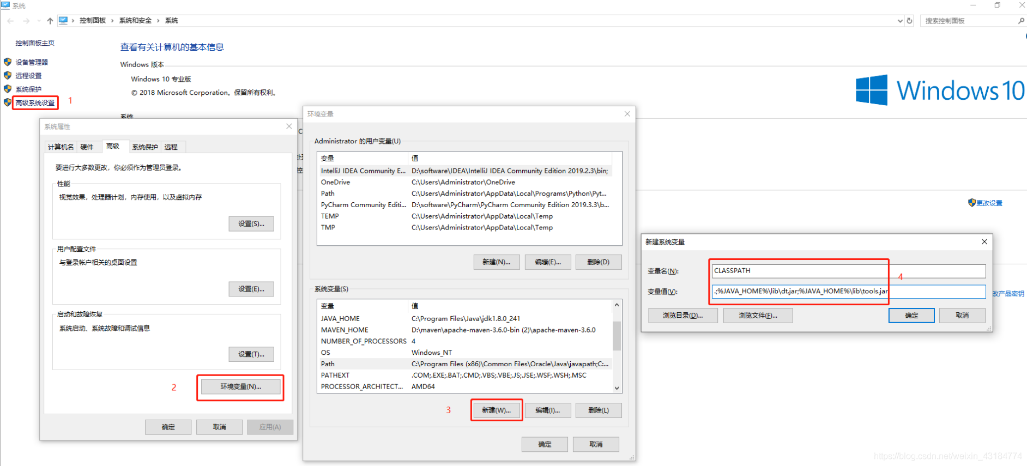Click 编辑(E)... under user variables

pos(548,262)
